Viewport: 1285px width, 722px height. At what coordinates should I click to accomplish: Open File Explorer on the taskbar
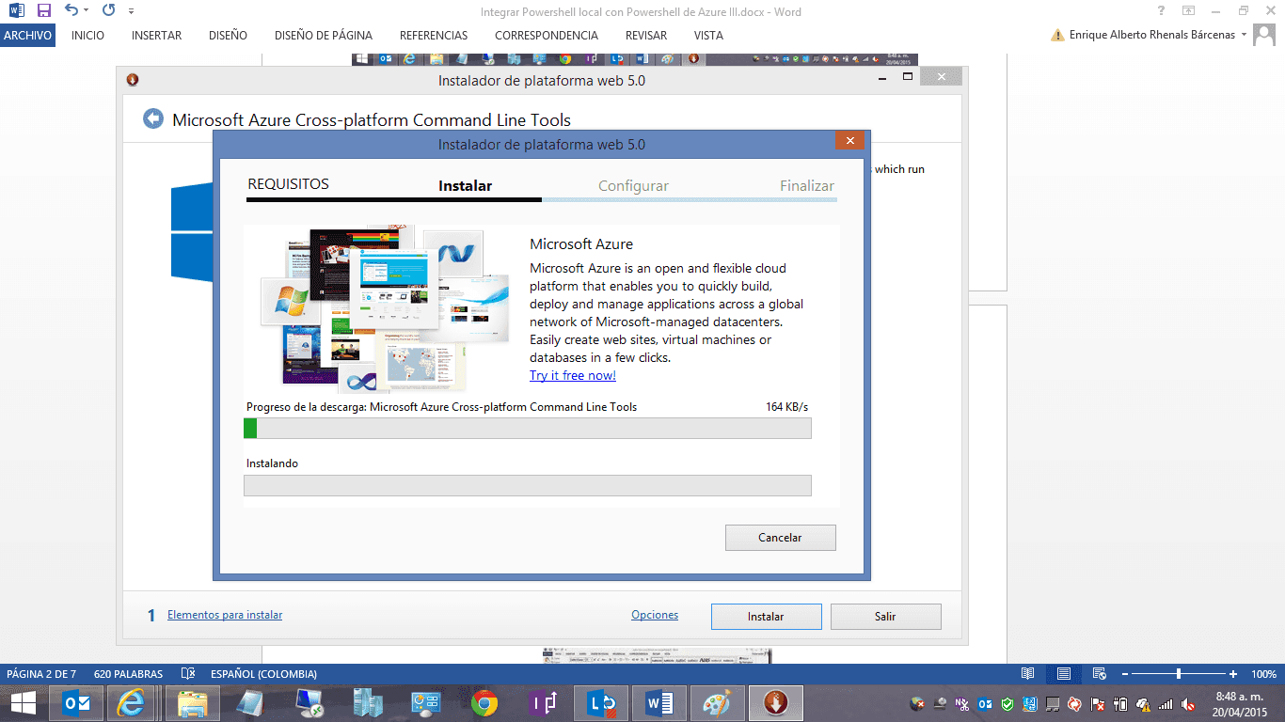[192, 703]
